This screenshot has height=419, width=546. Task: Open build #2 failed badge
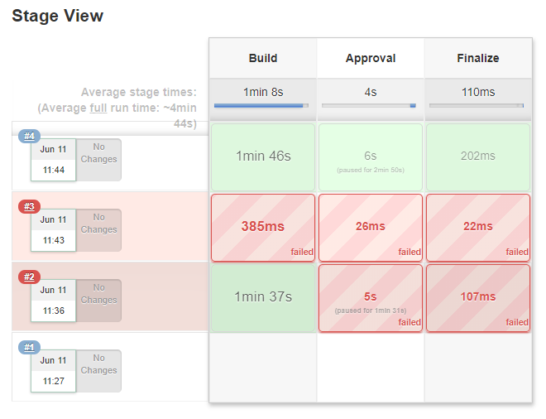(29, 277)
